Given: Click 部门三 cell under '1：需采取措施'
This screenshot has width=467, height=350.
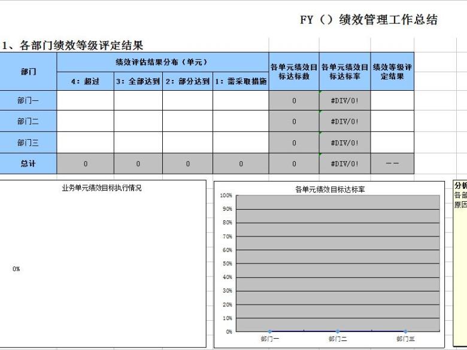Looking at the screenshot, I should coord(241,143).
